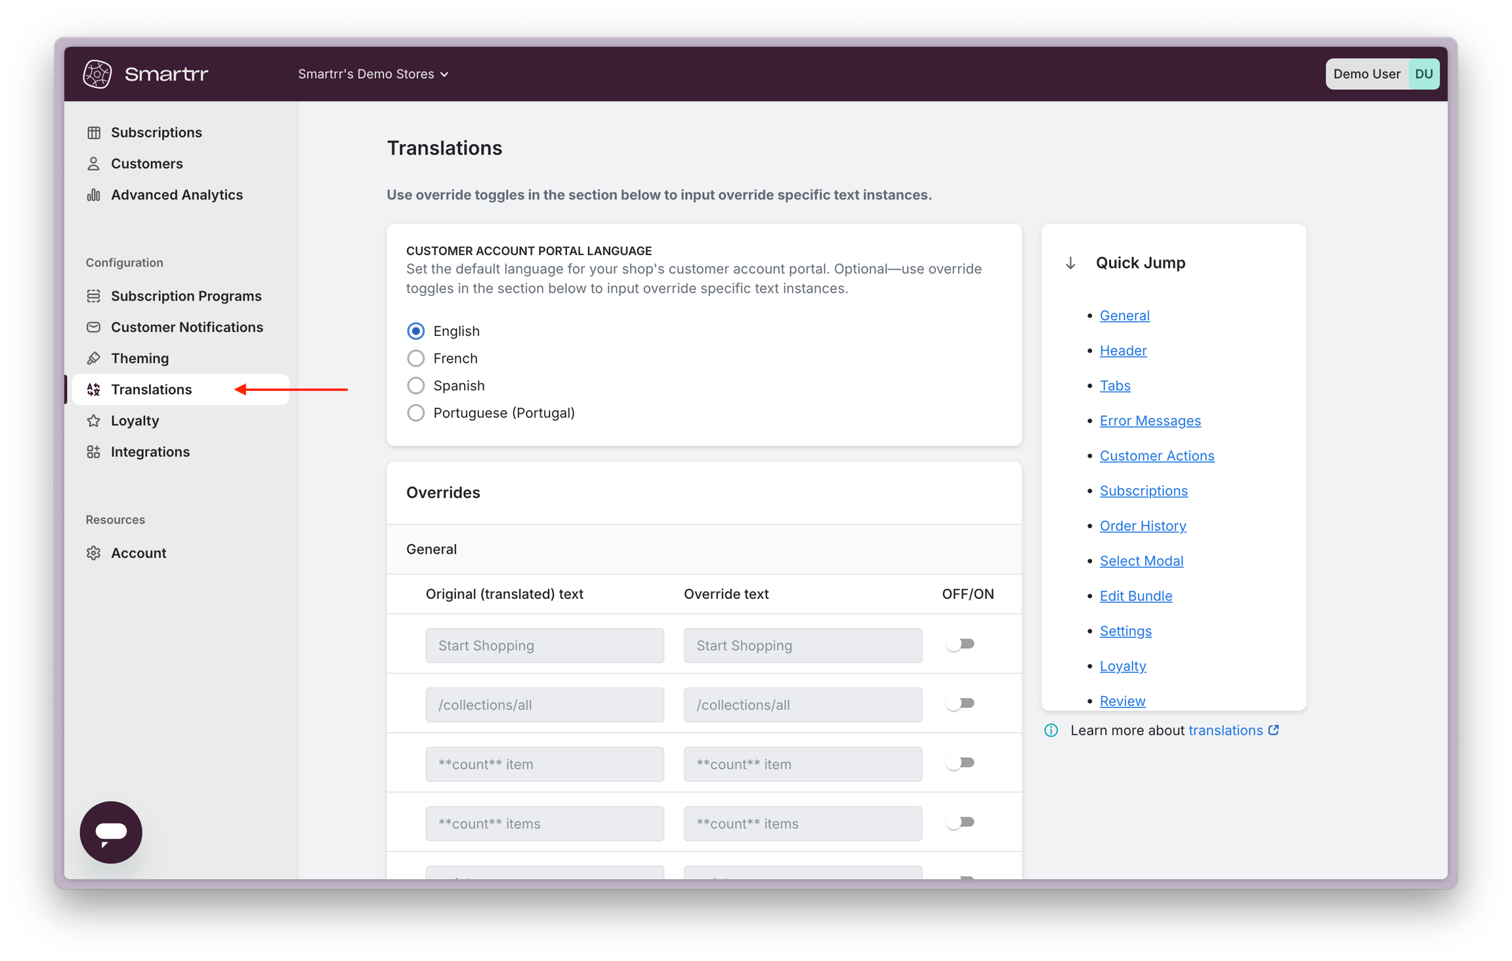Click the Overrides section heading

tap(443, 493)
